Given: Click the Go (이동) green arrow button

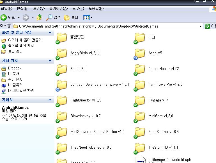Looking at the screenshot, I should (207, 26).
